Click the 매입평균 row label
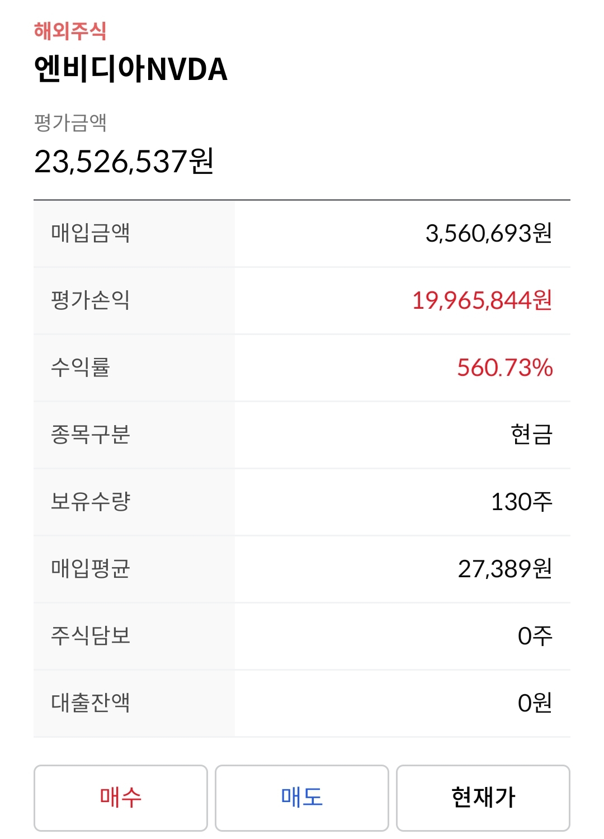Image resolution: width=604 pixels, height=839 pixels. (91, 568)
